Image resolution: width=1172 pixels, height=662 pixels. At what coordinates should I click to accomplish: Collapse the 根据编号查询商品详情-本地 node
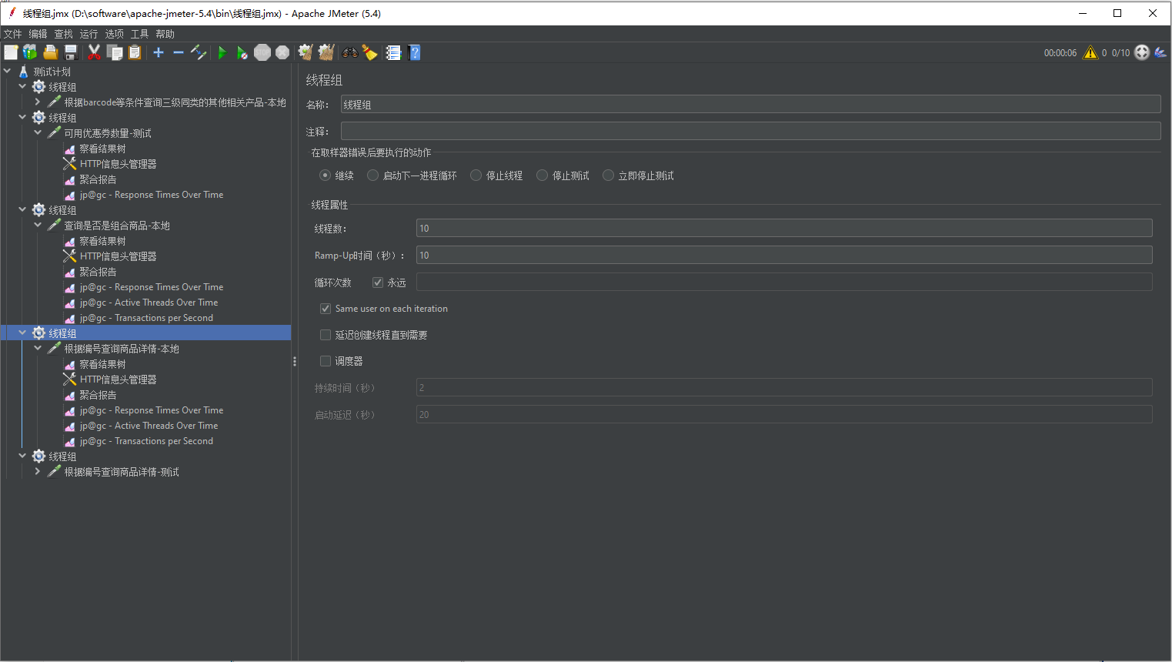point(38,348)
